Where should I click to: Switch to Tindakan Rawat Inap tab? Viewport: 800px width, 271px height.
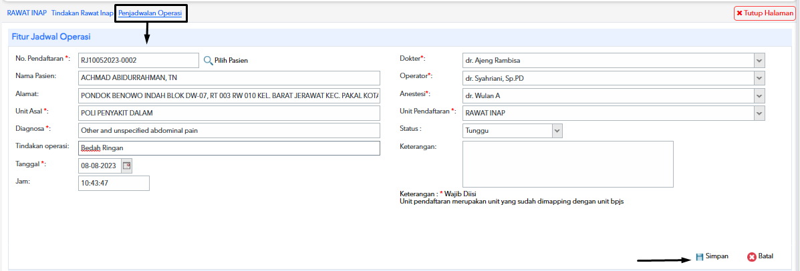[x=82, y=13]
